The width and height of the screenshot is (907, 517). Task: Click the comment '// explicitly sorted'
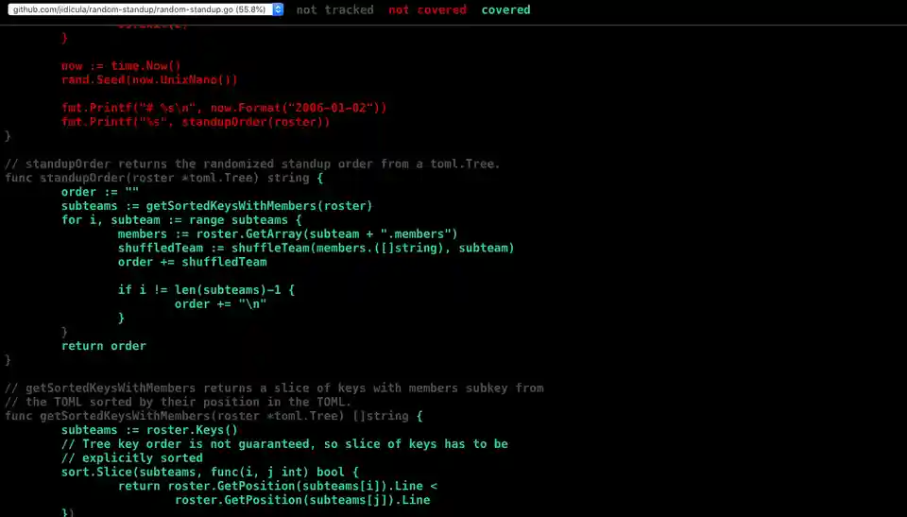tap(132, 458)
